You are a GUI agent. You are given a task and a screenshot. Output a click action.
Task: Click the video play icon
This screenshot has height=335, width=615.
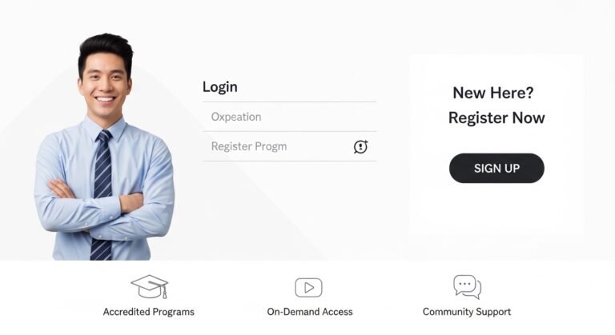pos(308,288)
